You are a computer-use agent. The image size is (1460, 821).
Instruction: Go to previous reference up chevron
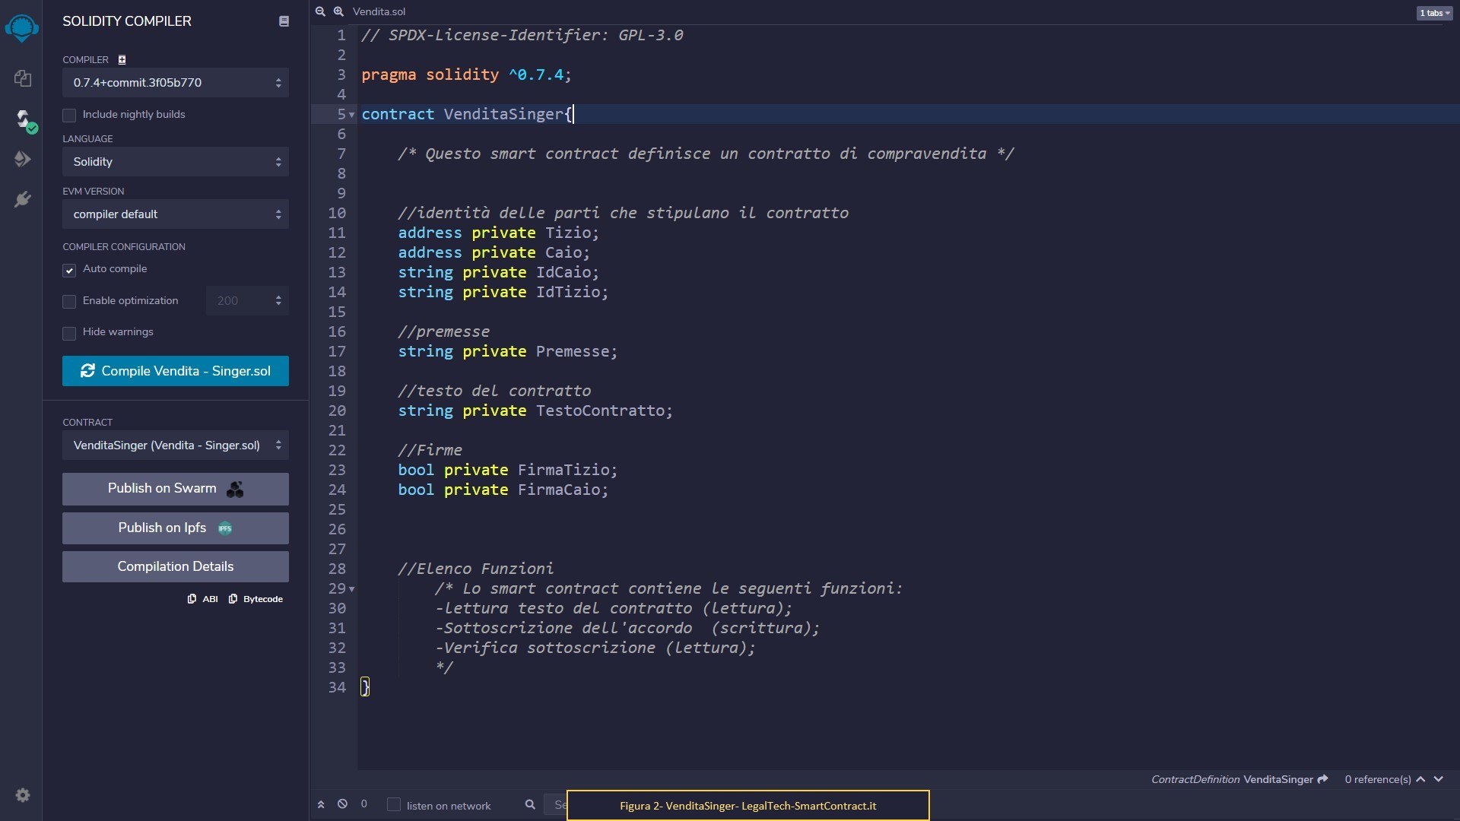pos(1420,779)
